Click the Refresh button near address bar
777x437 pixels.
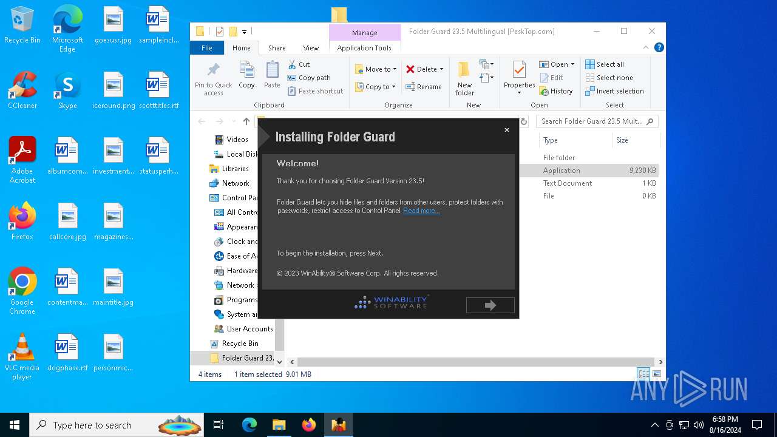[524, 121]
